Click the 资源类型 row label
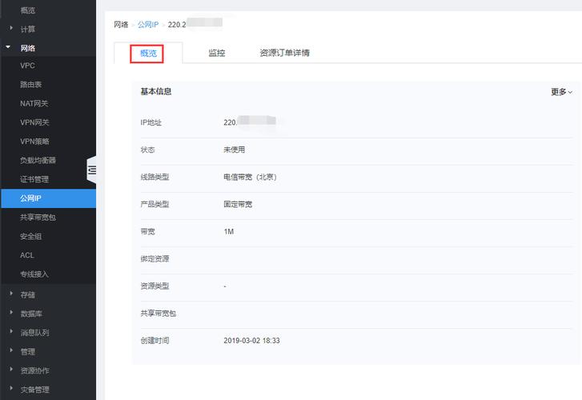Screen dimensions: 582x400 click(x=155, y=286)
